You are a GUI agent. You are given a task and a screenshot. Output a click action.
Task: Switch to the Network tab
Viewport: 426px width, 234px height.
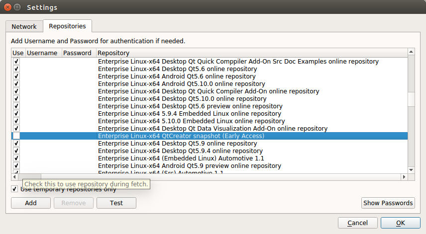click(24, 26)
